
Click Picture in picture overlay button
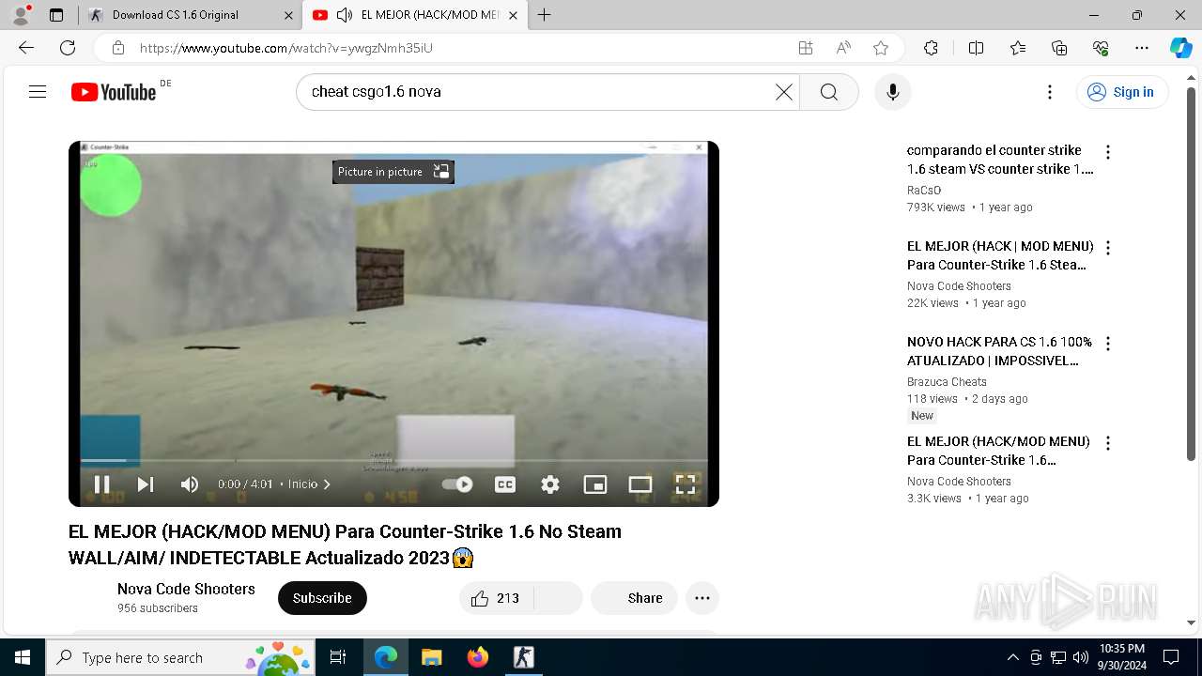point(393,172)
